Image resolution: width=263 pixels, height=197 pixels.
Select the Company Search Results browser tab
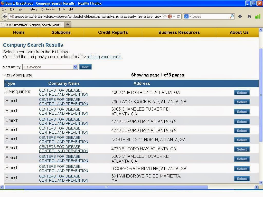[x=32, y=25]
